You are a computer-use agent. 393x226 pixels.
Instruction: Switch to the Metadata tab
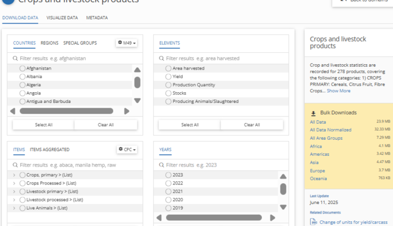click(97, 18)
